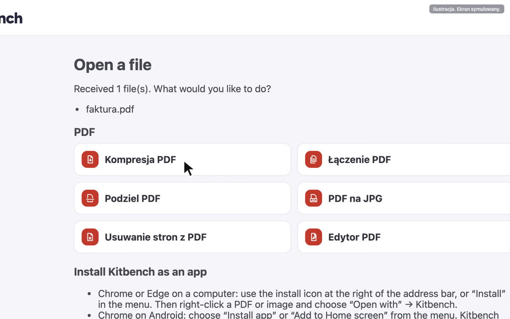Click the Ilustracja Ekran symulowany badge
Image resolution: width=510 pixels, height=319 pixels.
pos(467,9)
